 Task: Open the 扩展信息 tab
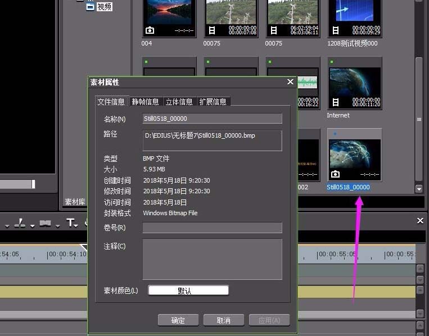pyautogui.click(x=213, y=102)
